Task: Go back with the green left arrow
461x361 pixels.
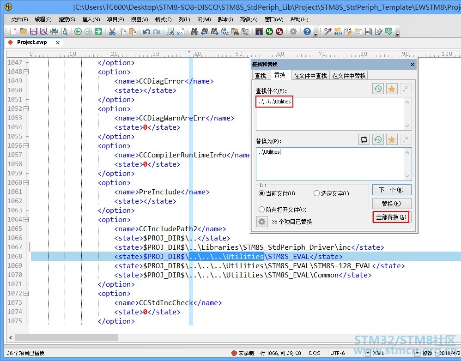Action: pos(78,31)
